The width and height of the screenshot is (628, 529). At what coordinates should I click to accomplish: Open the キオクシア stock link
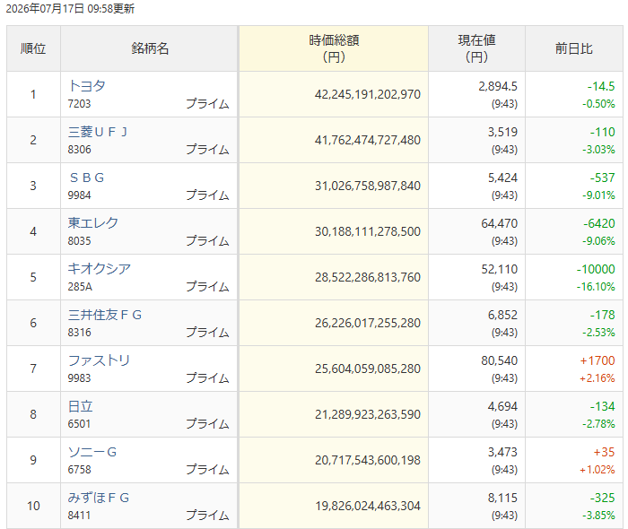coord(100,268)
